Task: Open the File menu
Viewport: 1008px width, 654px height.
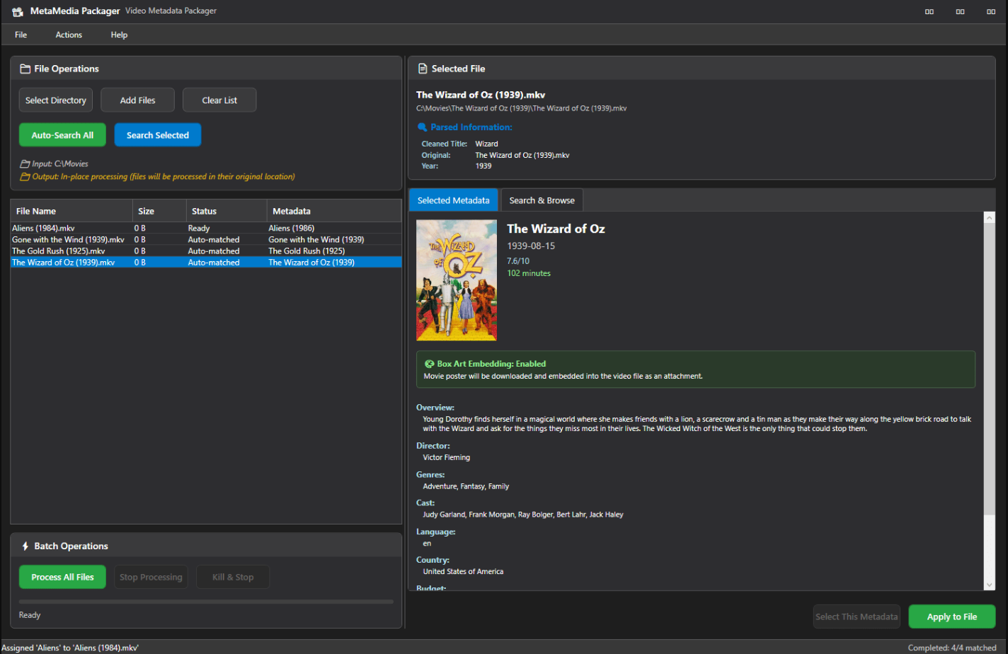Action: tap(21, 35)
